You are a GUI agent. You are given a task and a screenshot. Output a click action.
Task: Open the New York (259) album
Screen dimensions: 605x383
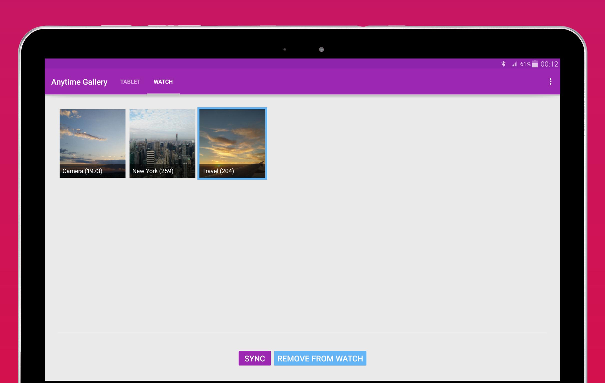(162, 143)
